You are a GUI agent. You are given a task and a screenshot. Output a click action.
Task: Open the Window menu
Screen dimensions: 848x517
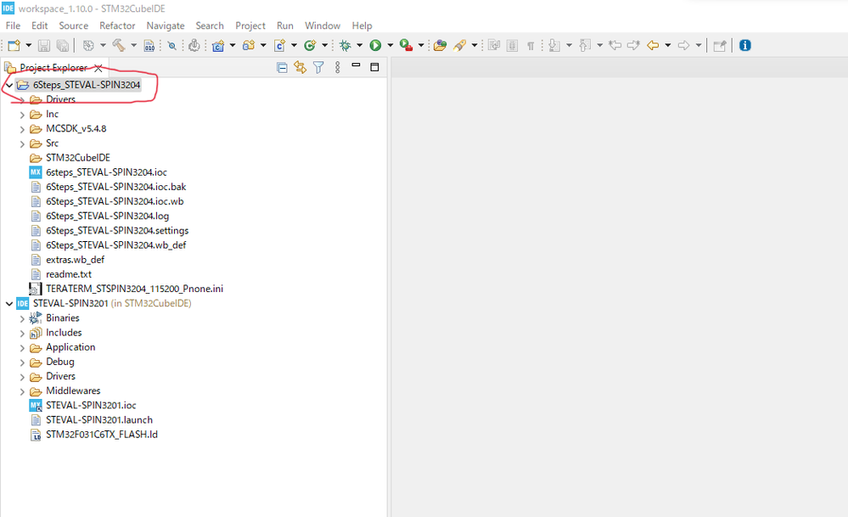pos(323,25)
